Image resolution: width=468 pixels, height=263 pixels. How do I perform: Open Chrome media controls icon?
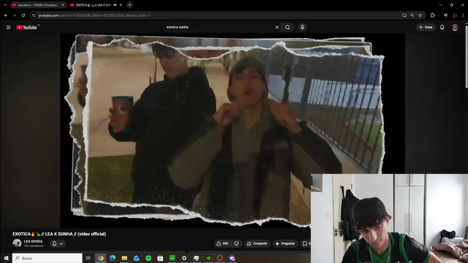click(x=445, y=15)
